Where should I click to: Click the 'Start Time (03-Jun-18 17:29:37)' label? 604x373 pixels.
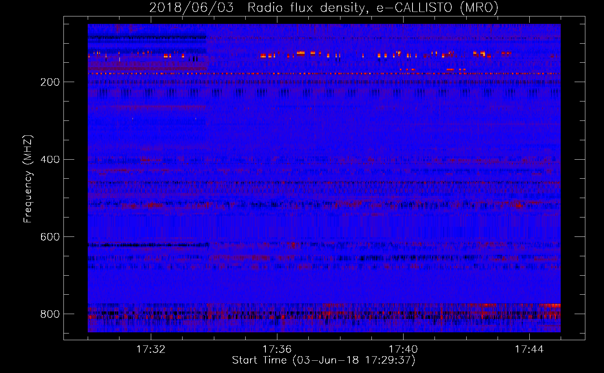point(324,360)
